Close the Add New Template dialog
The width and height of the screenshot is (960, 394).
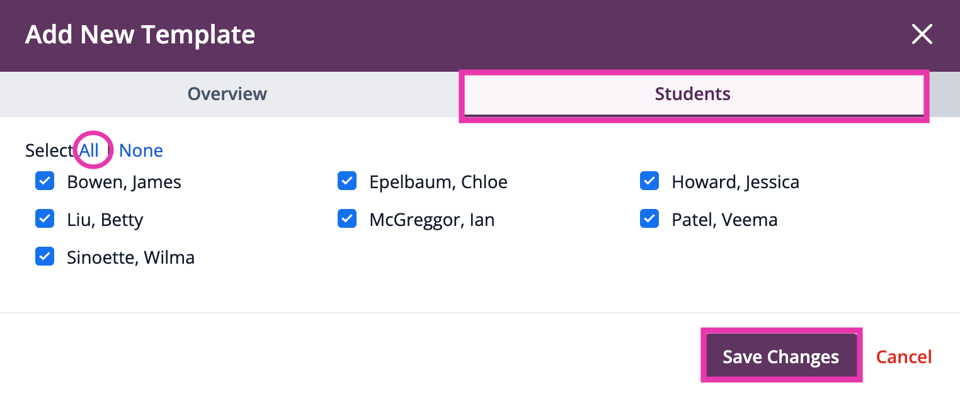click(922, 35)
